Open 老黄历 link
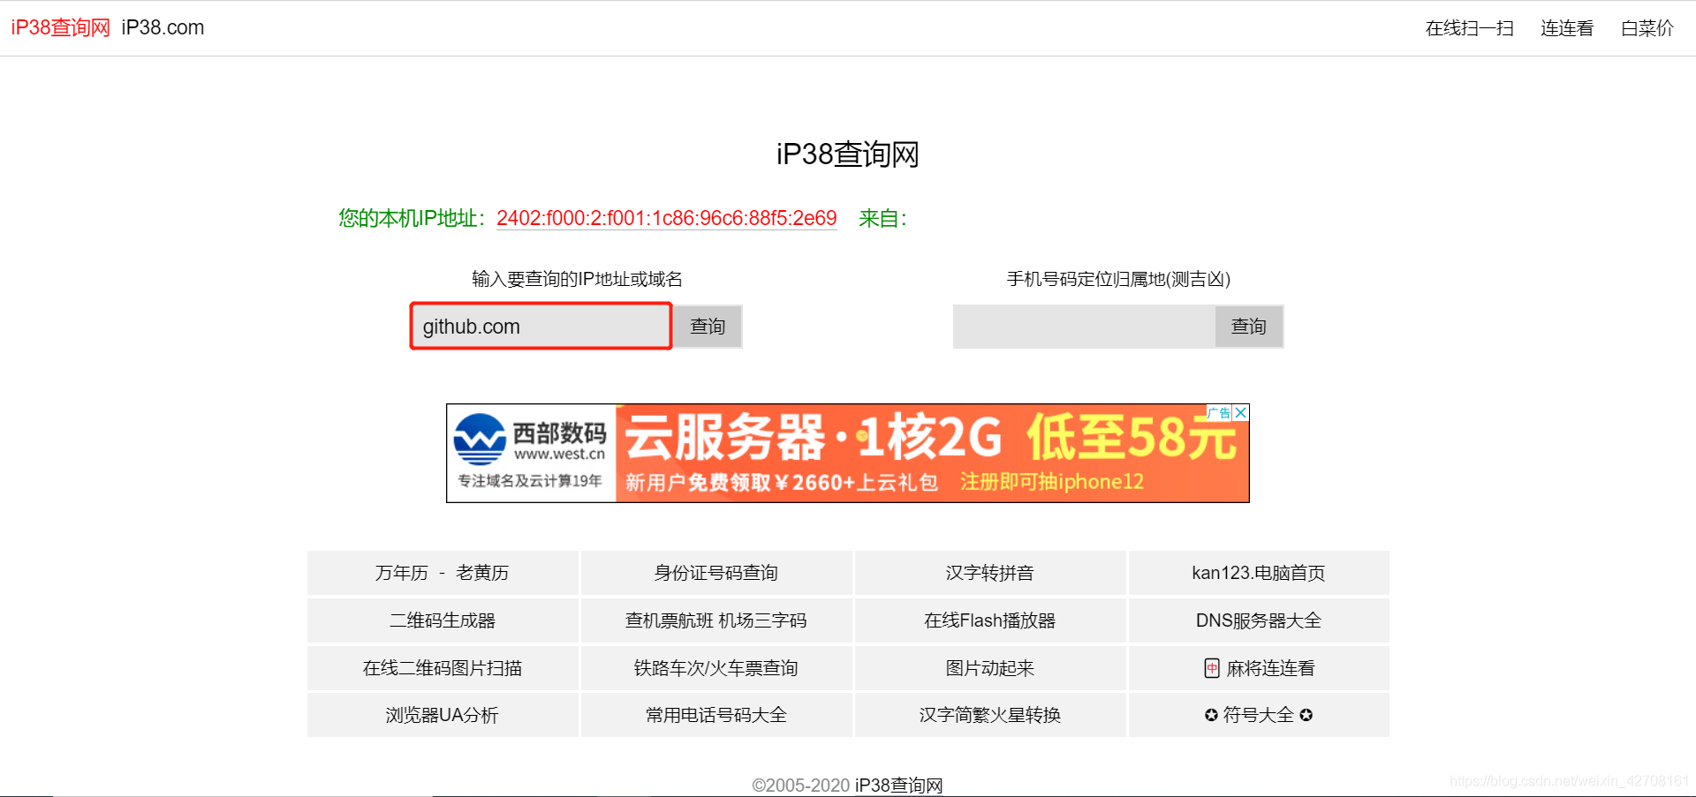Screen dimensions: 1696x797 [x=482, y=573]
